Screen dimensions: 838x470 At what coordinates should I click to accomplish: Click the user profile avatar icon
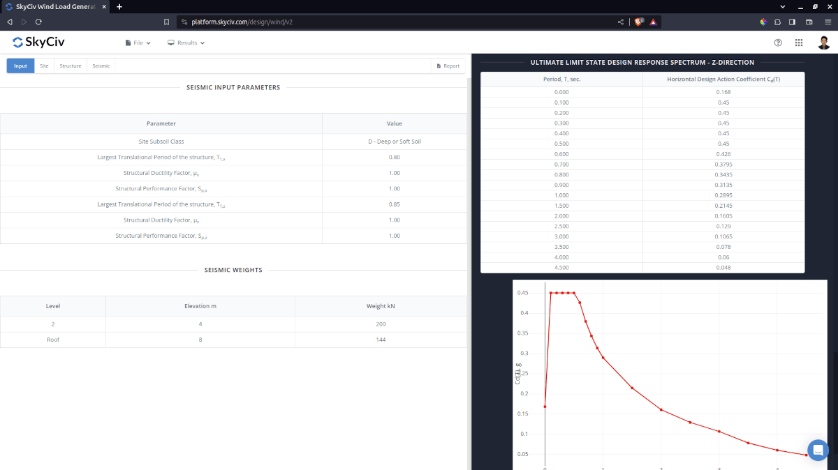click(824, 43)
